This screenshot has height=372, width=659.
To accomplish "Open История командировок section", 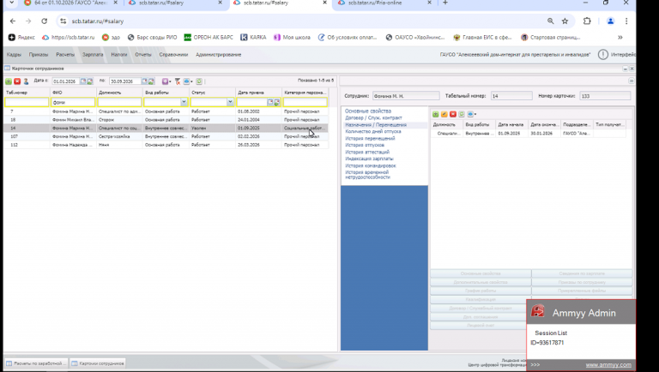I will (371, 165).
